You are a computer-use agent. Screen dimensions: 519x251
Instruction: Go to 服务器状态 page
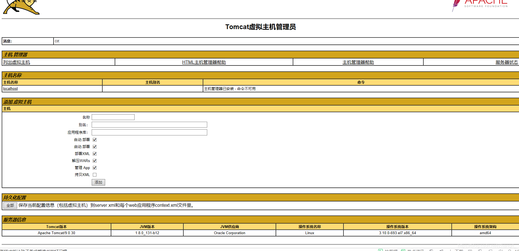pyautogui.click(x=507, y=62)
